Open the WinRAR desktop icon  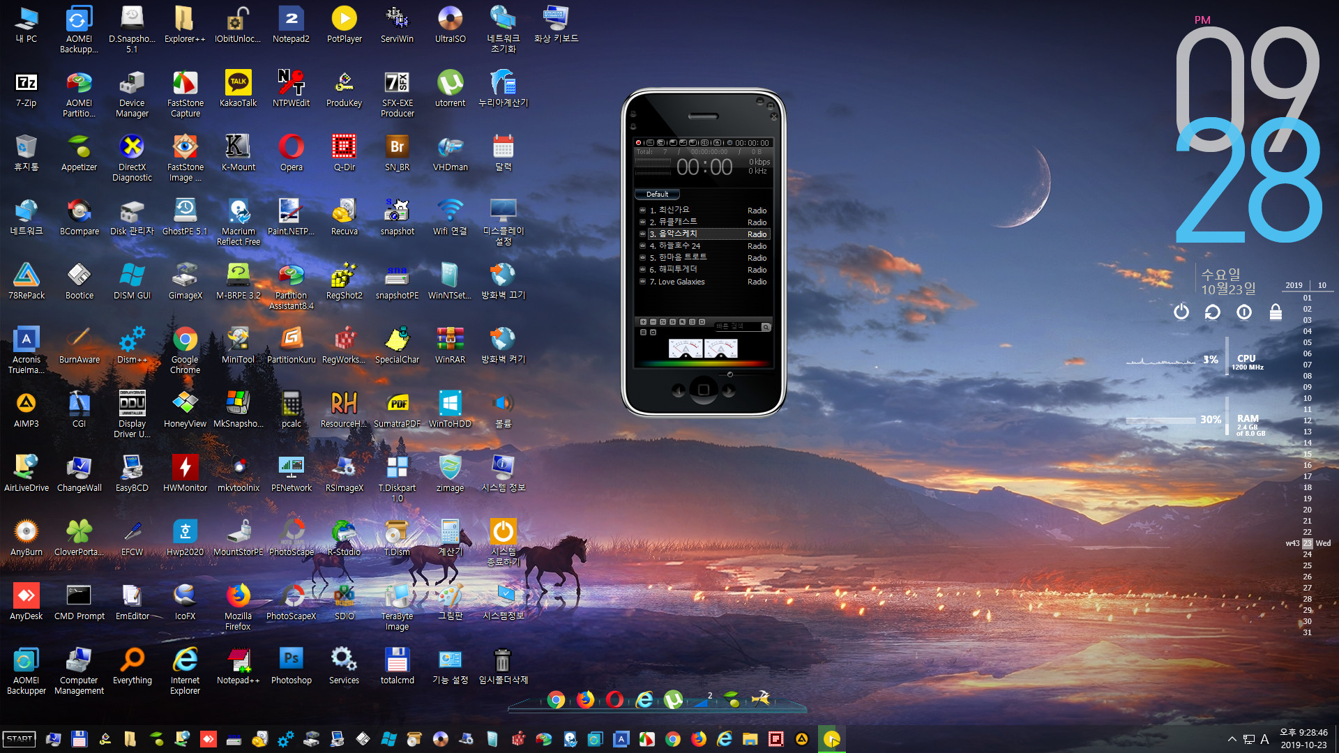tap(451, 346)
